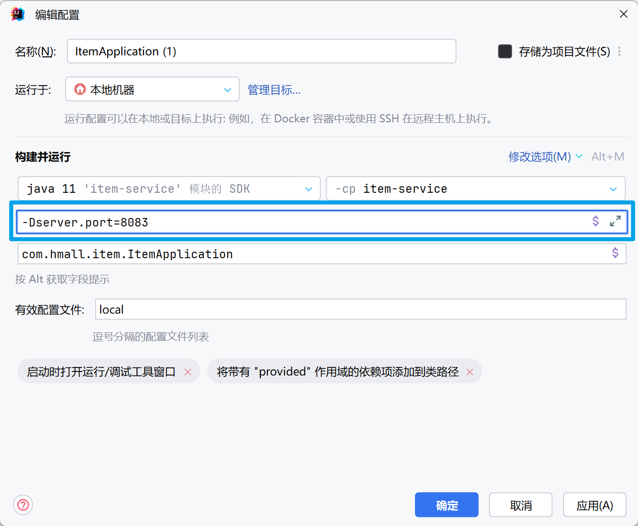
Task: Click the active profiles field with local
Action: click(x=360, y=310)
